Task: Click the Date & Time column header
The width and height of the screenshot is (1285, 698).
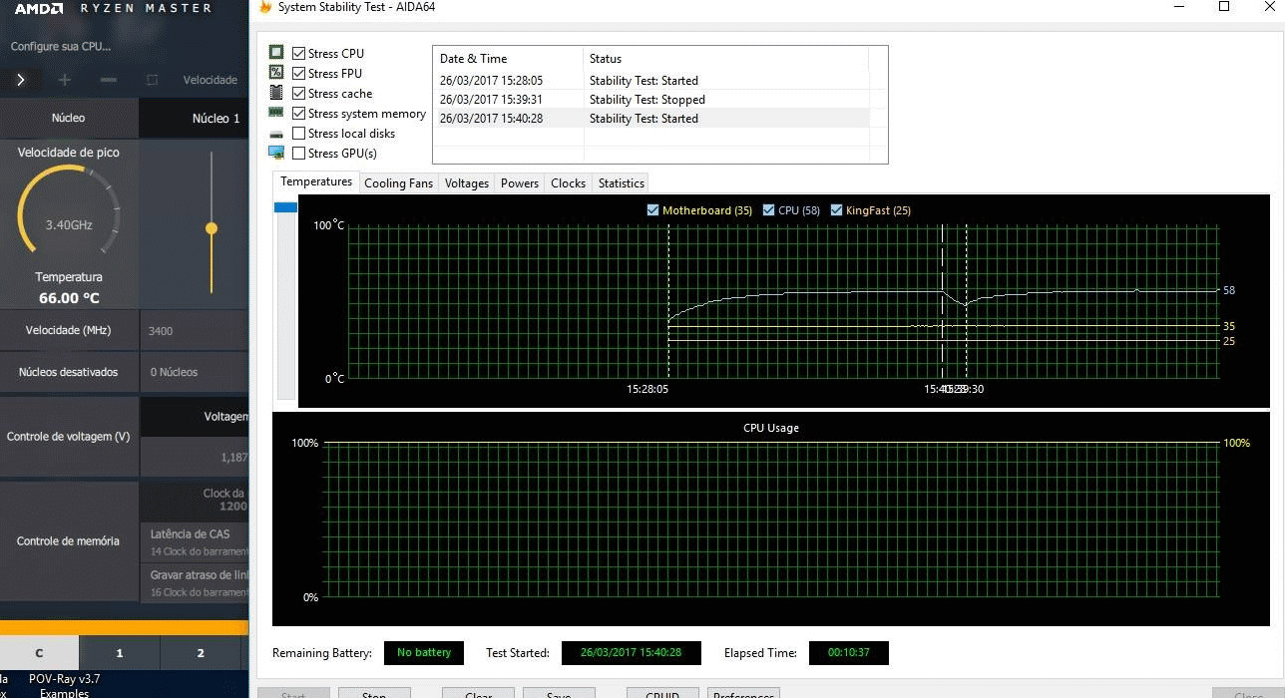Action: (508, 58)
